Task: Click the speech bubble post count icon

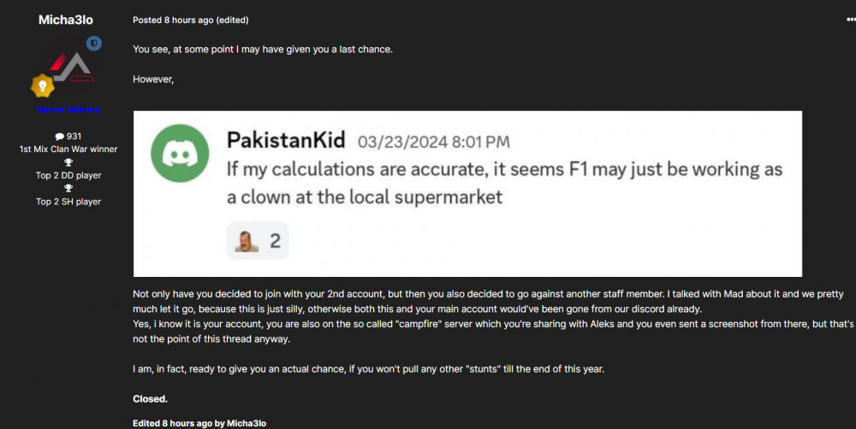Action: pyautogui.click(x=59, y=137)
